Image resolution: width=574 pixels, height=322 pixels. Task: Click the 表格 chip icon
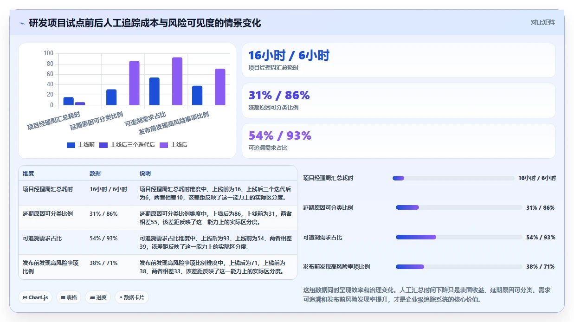click(x=63, y=298)
